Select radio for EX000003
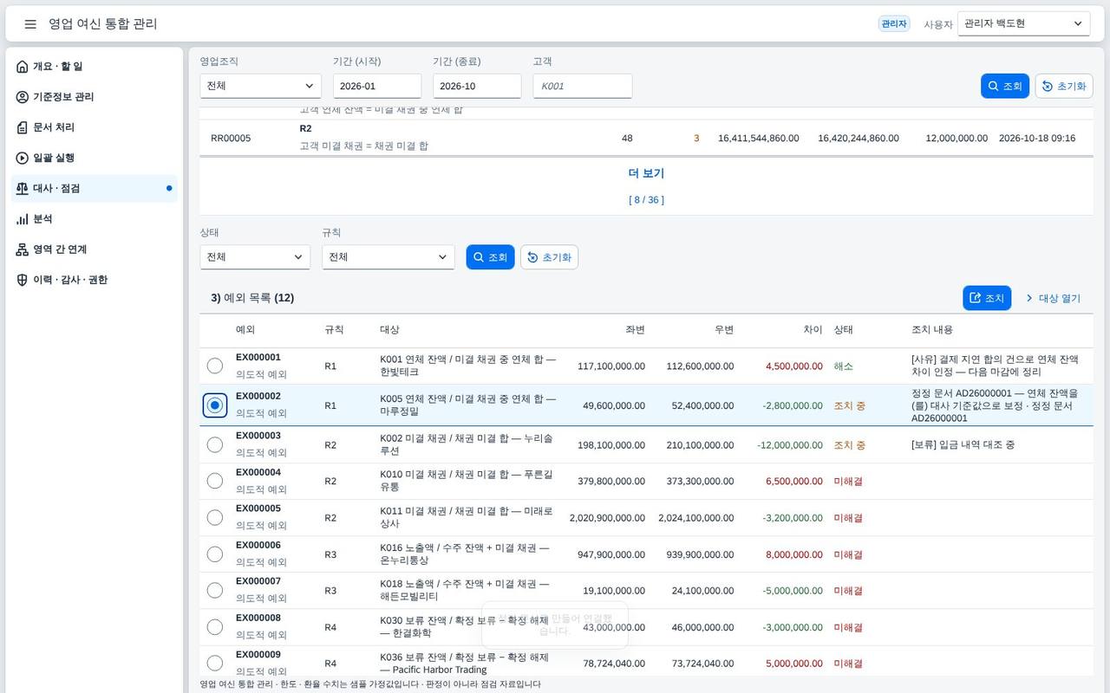 click(215, 444)
